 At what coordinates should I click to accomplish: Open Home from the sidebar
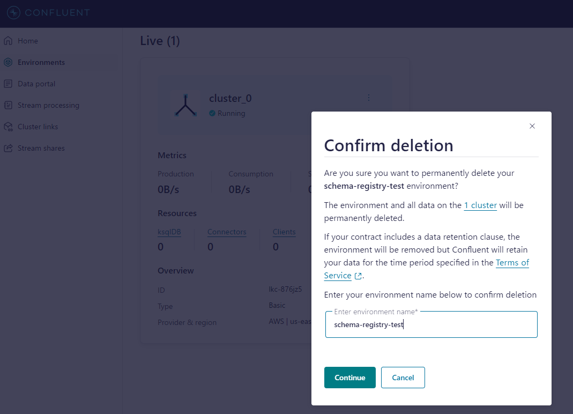pyautogui.click(x=28, y=41)
